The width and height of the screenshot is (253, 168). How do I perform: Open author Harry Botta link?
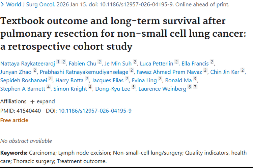69,80
